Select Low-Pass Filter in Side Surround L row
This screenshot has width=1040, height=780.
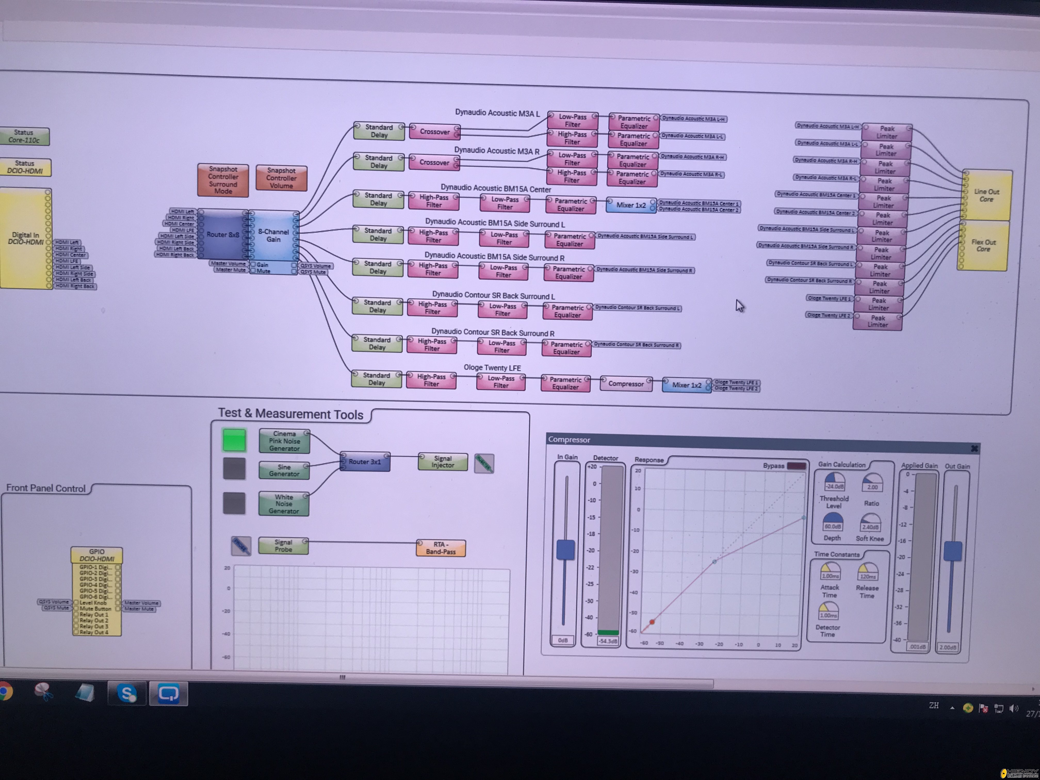(x=504, y=238)
